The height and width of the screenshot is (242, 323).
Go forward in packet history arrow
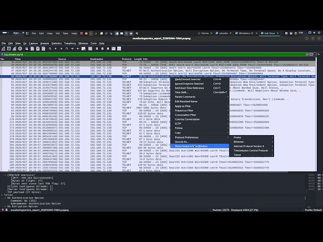click(x=61, y=49)
